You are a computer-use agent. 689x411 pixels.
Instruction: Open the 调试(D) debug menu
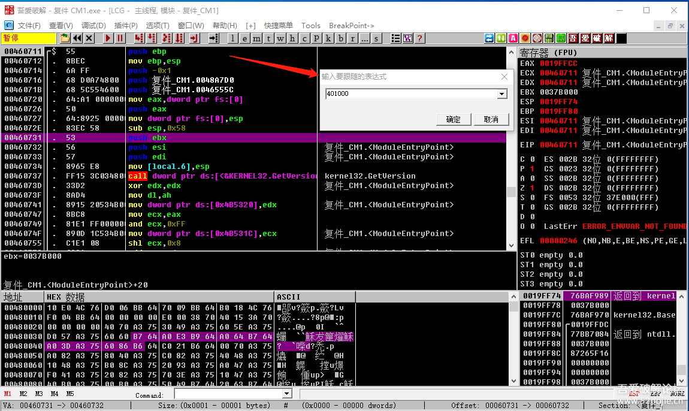pos(93,25)
